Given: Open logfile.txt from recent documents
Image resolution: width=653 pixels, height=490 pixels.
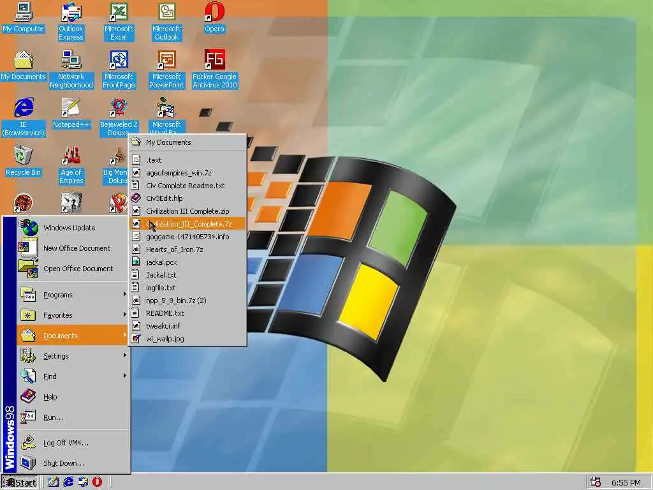Looking at the screenshot, I should click(x=187, y=288).
